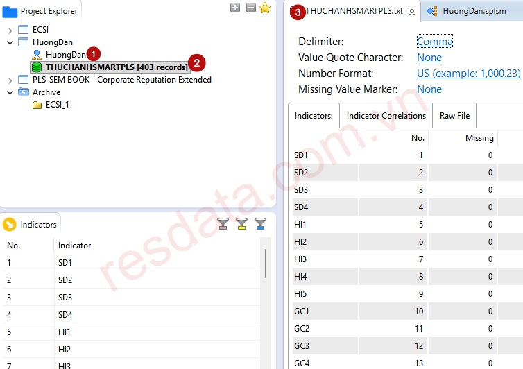Switch to the Indicator Correlations tab

[x=386, y=116]
